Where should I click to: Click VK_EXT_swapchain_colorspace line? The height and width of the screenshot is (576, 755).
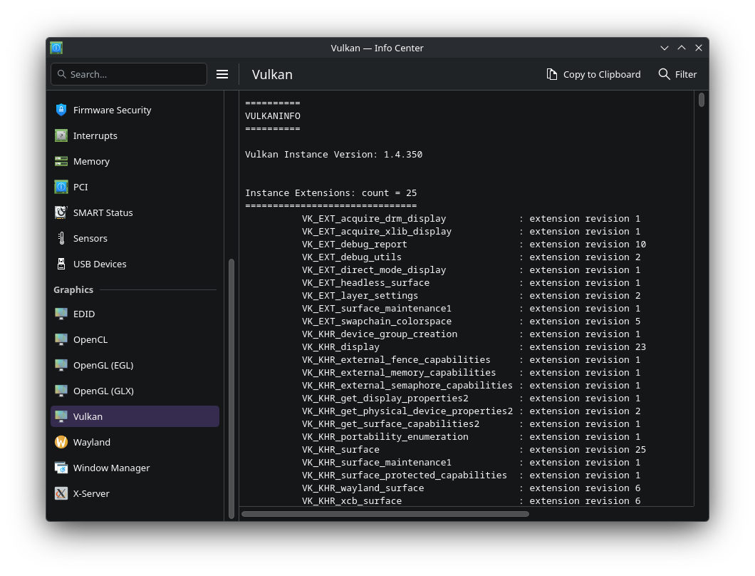point(471,321)
